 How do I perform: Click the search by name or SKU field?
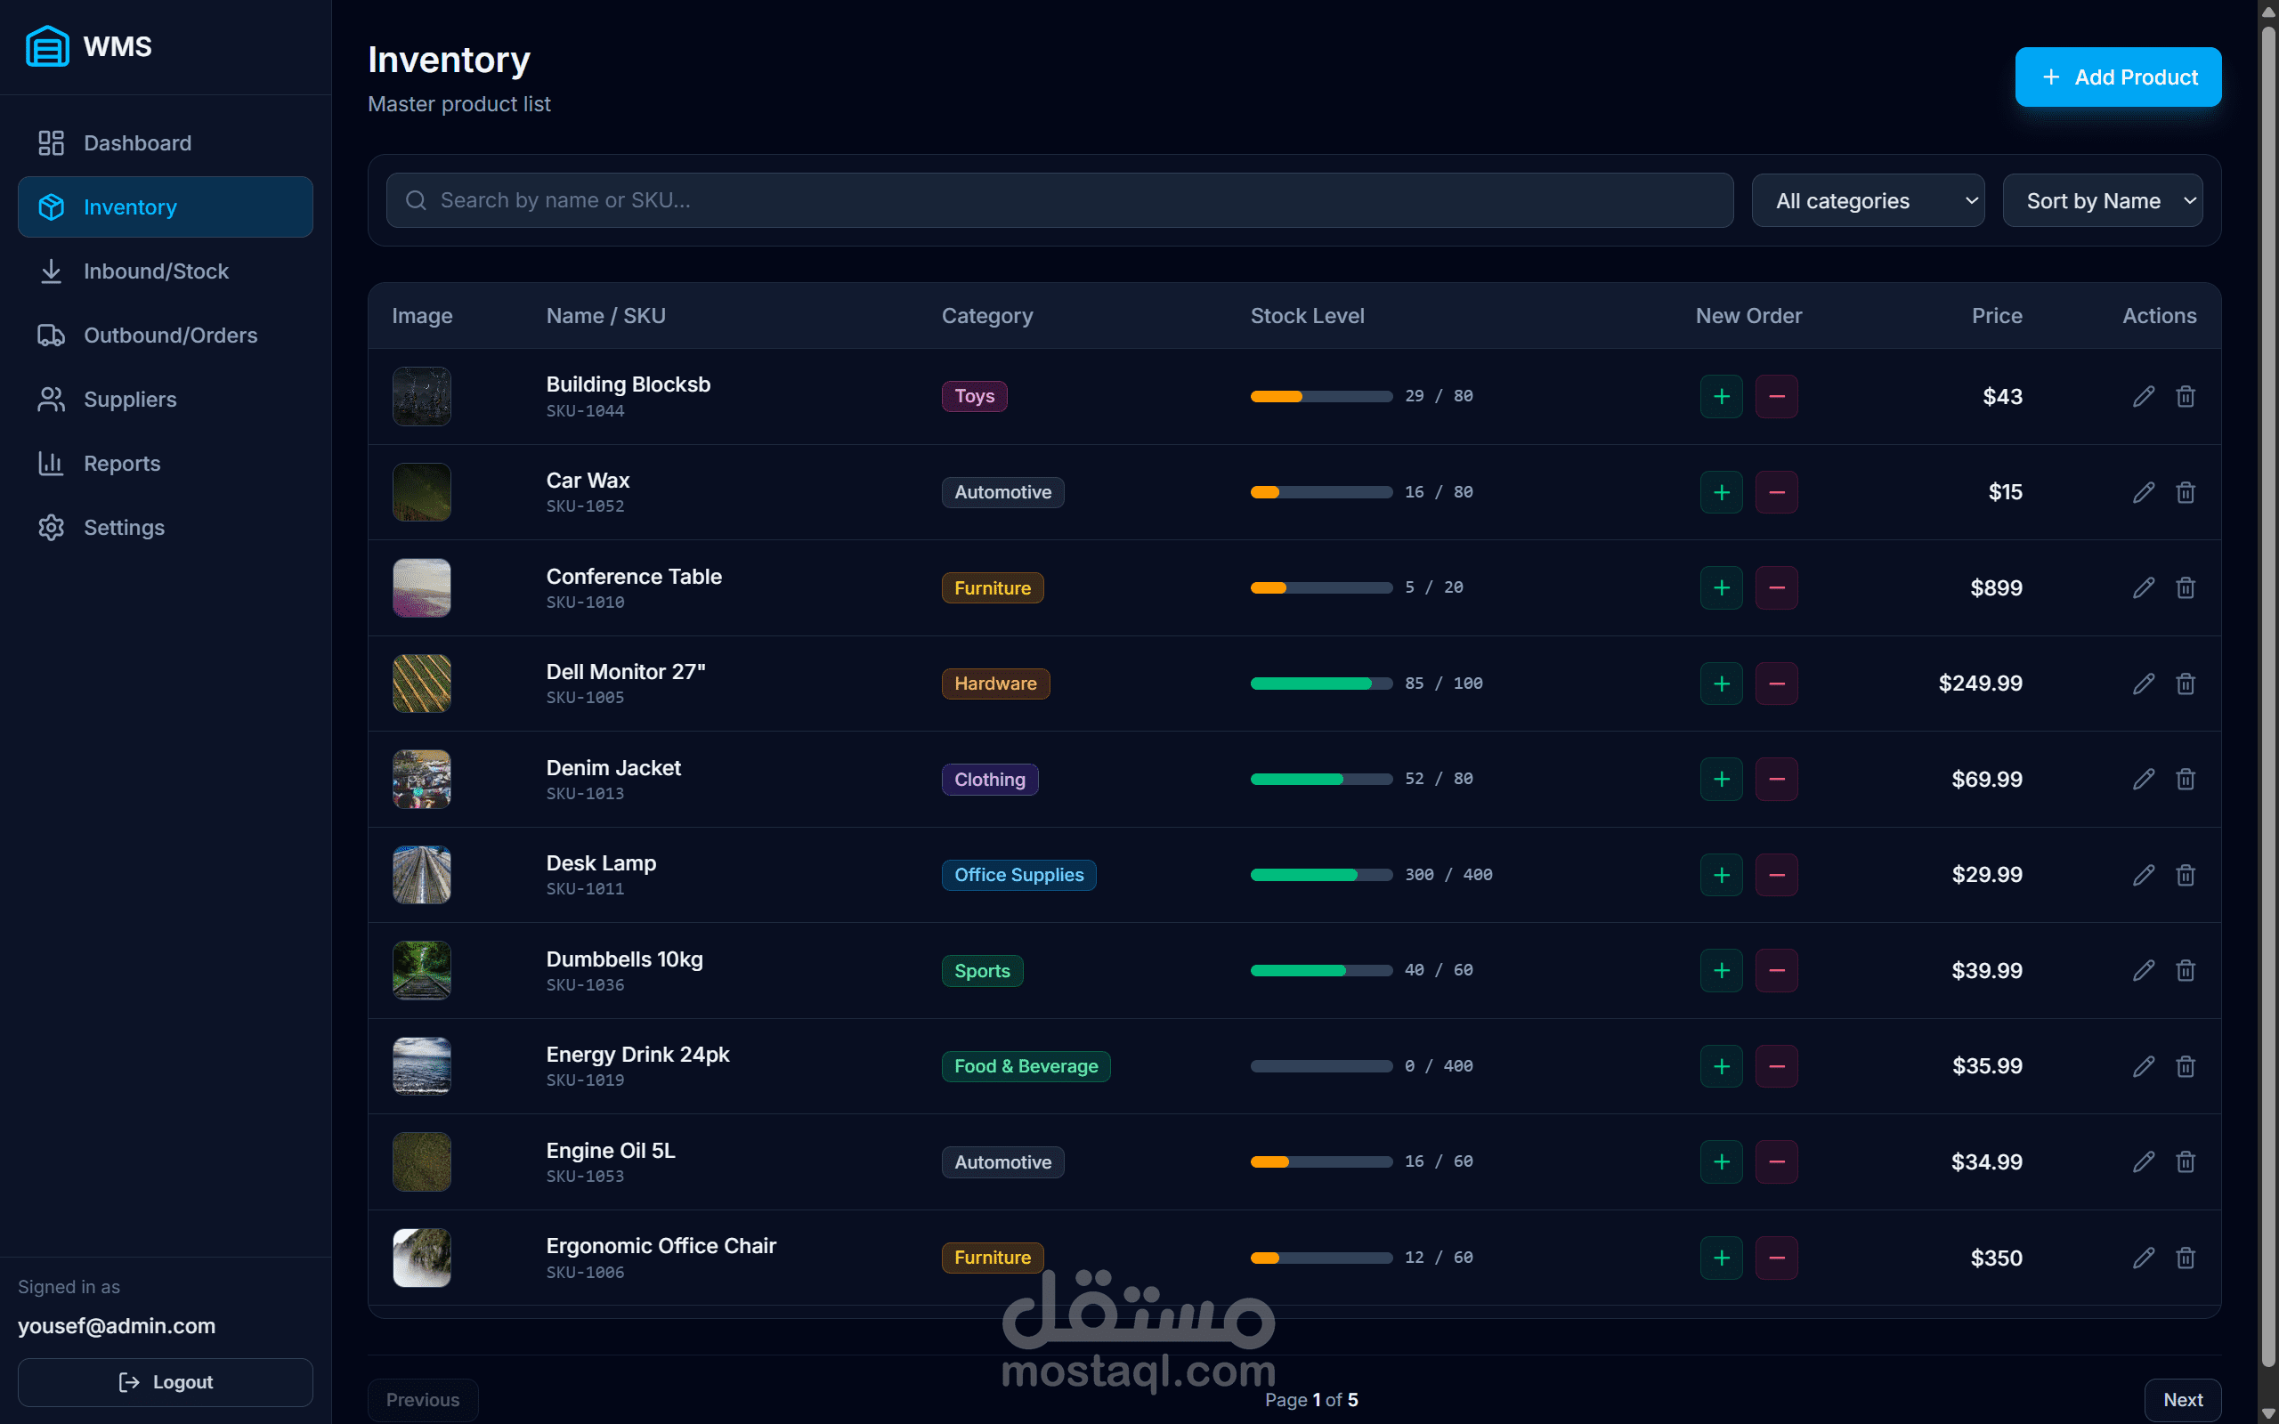(x=1059, y=200)
